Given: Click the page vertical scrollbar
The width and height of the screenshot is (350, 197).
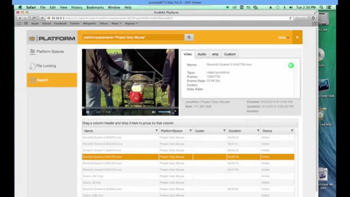Looking at the screenshot, I should (317, 109).
